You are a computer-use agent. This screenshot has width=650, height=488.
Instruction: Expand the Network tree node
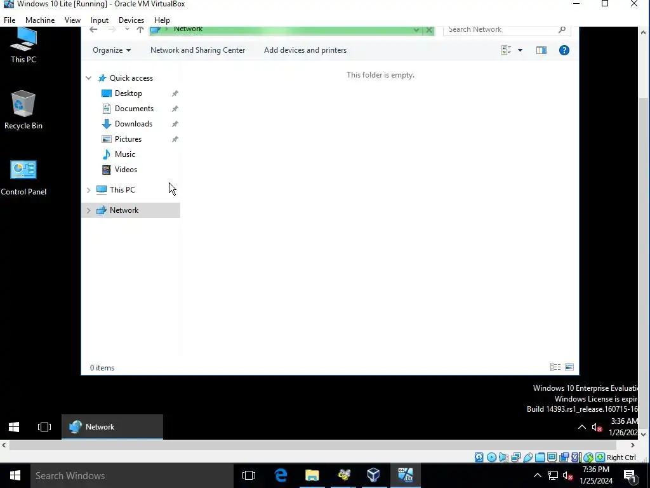(88, 210)
